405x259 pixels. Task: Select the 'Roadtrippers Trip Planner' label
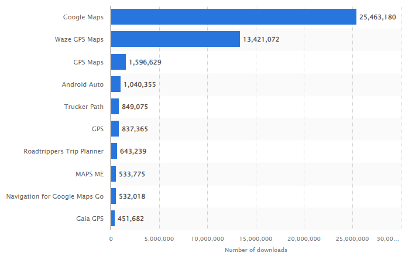(x=64, y=151)
